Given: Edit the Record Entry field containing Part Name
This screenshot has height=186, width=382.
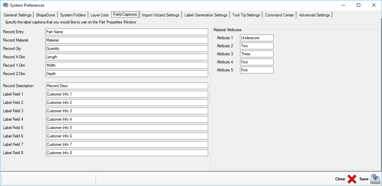Looking at the screenshot, I should coord(127,32).
